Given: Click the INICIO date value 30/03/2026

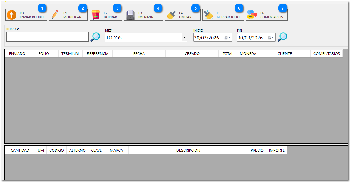Looking at the screenshot, I should pos(207,38).
